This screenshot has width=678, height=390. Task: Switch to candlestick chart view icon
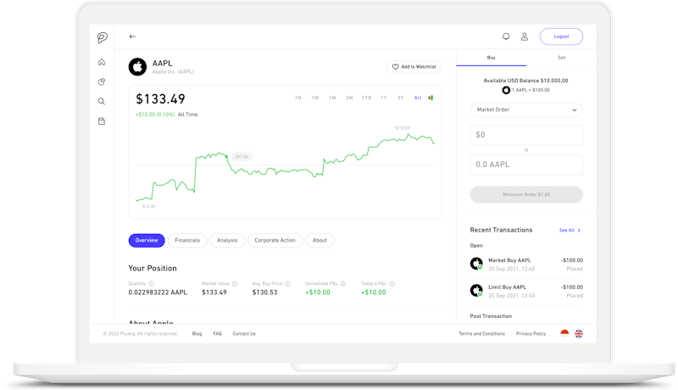(431, 97)
